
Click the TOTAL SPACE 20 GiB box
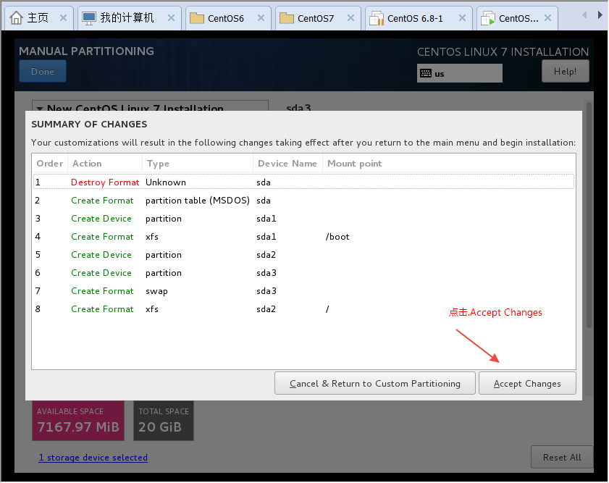[x=164, y=421]
